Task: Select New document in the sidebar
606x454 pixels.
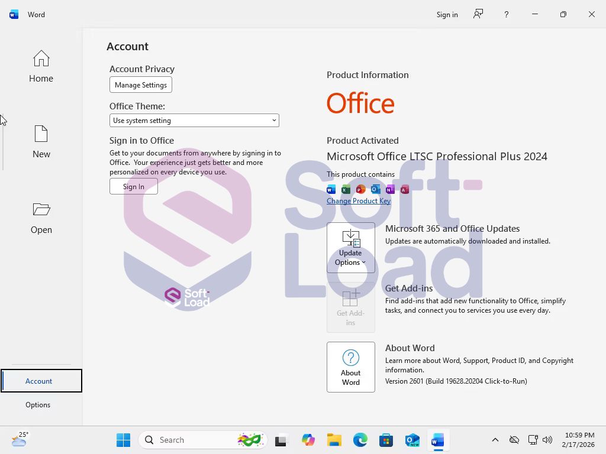Action: (41, 142)
